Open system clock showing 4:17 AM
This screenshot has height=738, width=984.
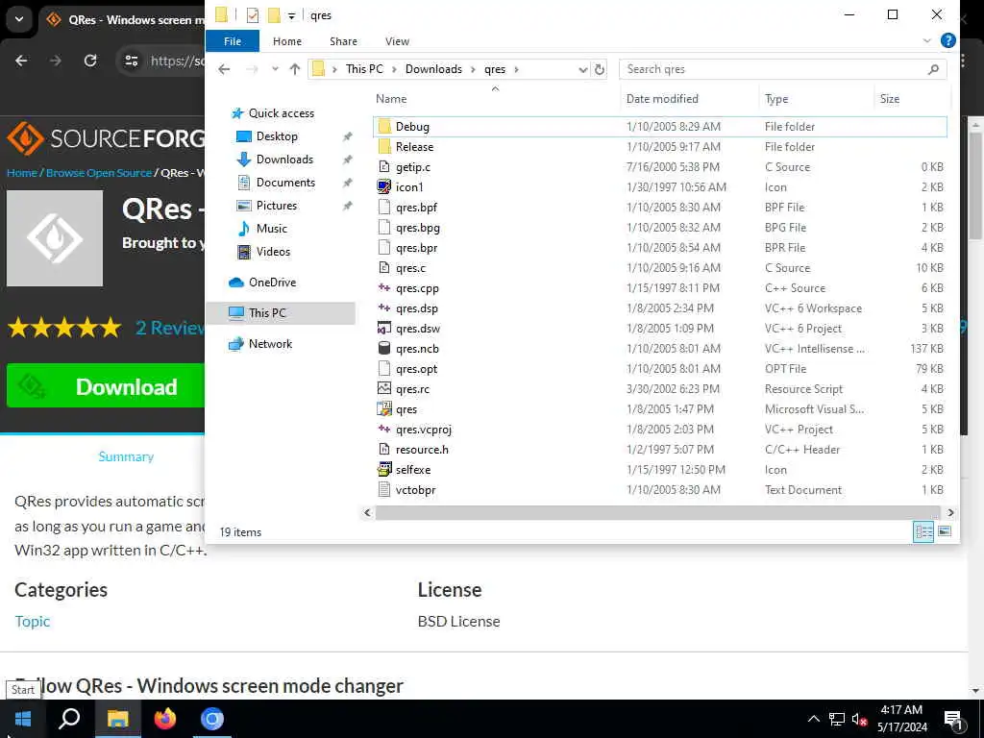coord(901,719)
